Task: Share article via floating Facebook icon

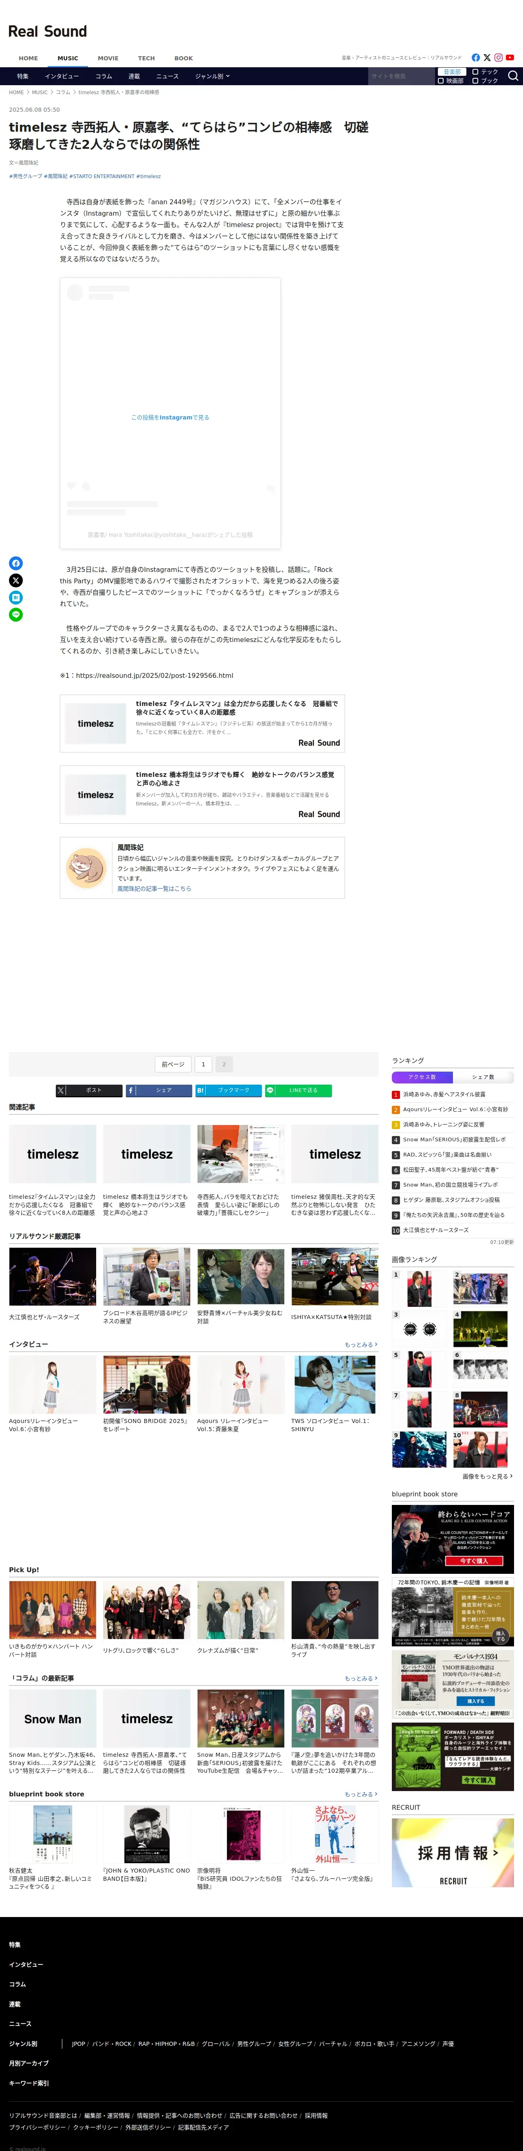Action: 16,564
